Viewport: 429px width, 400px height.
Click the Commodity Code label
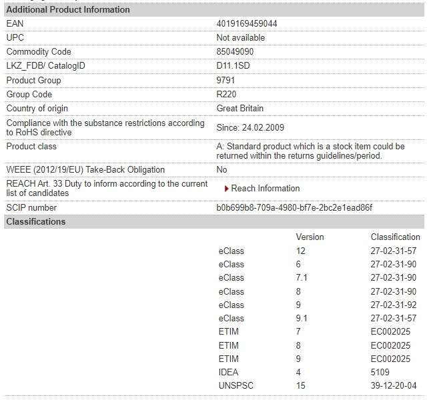click(39, 52)
